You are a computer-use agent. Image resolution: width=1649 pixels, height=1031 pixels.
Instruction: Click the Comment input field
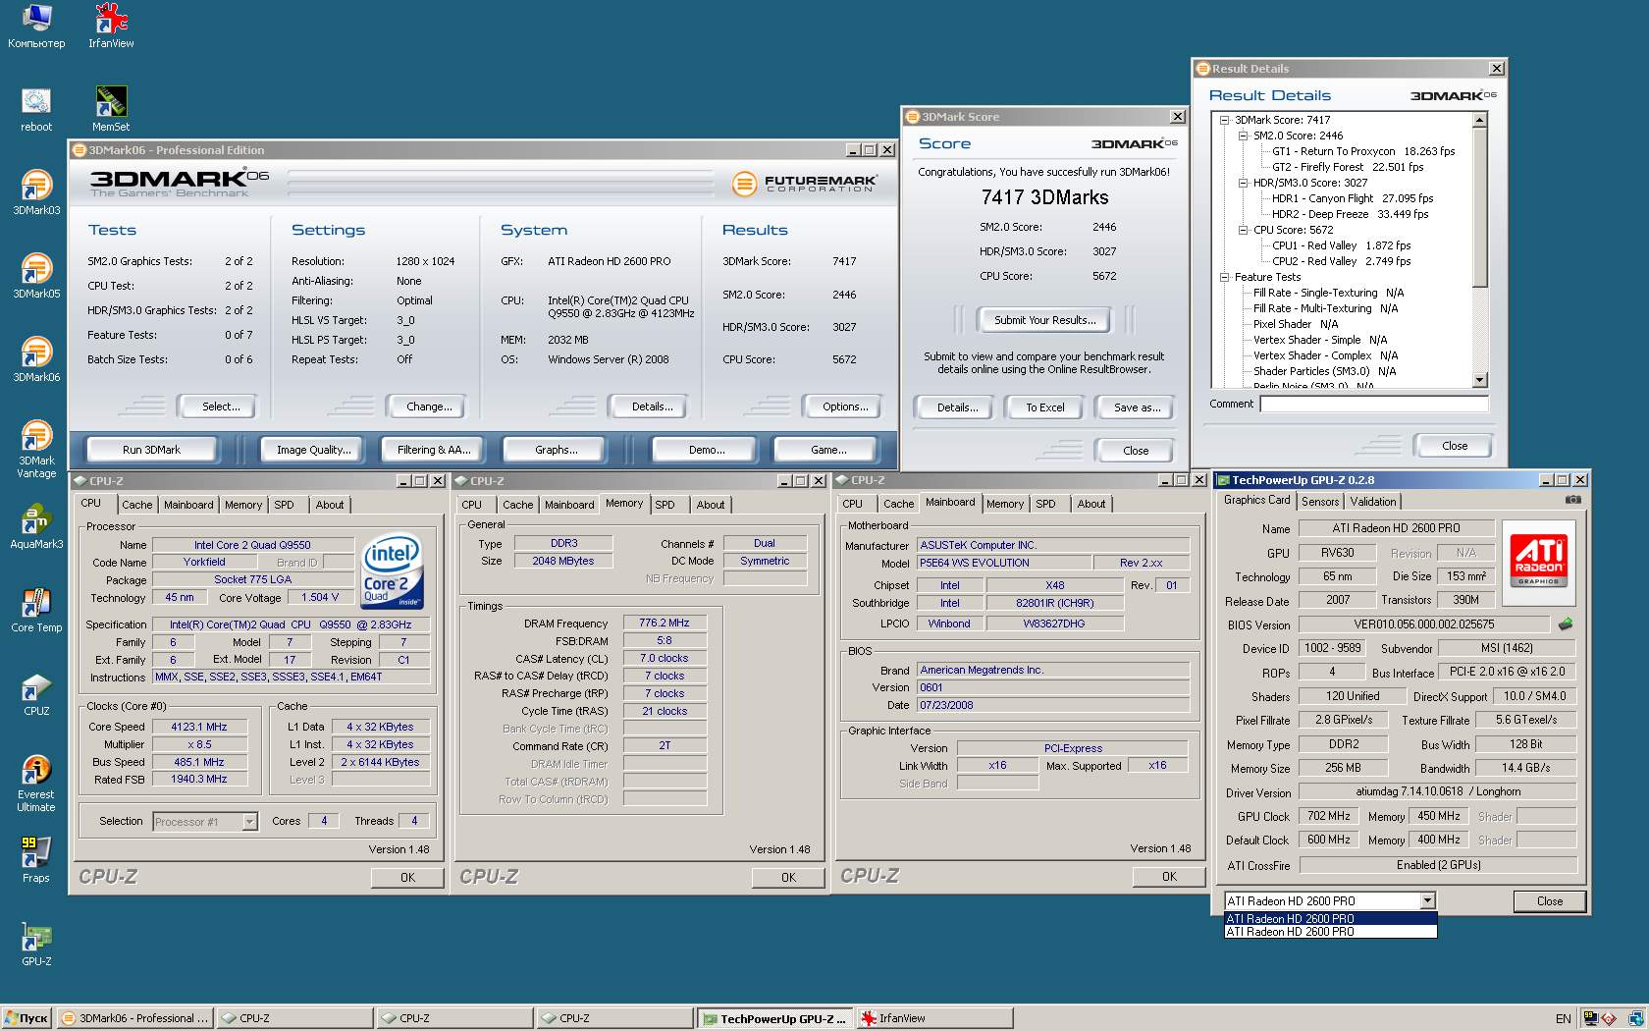click(1374, 404)
